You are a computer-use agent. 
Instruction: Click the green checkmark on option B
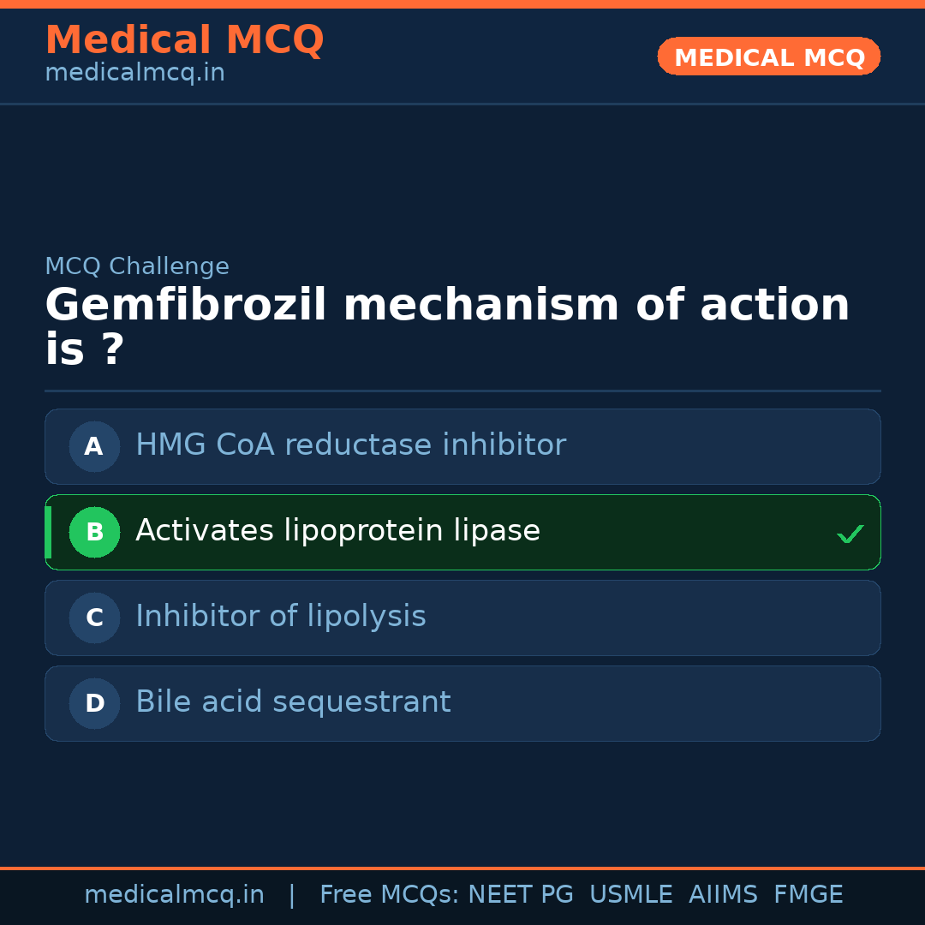tap(850, 534)
